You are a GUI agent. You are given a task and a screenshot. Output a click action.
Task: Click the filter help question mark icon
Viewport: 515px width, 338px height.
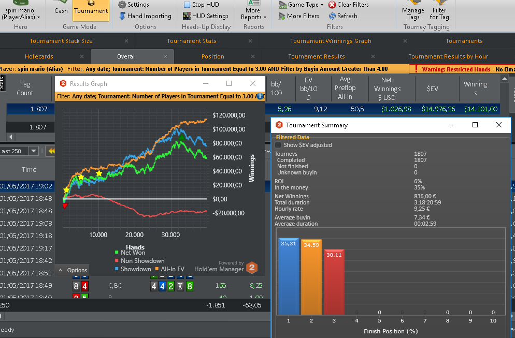(x=260, y=96)
